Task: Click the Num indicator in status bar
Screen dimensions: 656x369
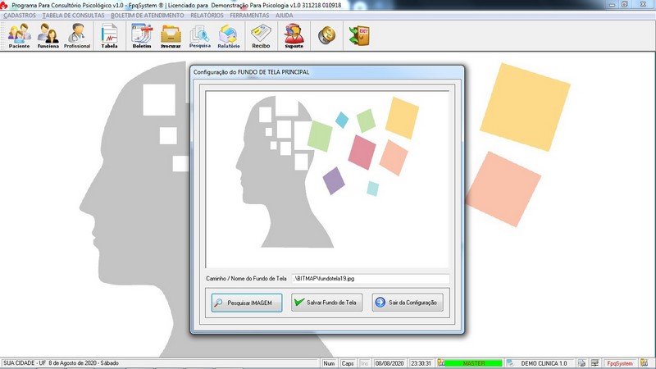Action: tap(330, 363)
